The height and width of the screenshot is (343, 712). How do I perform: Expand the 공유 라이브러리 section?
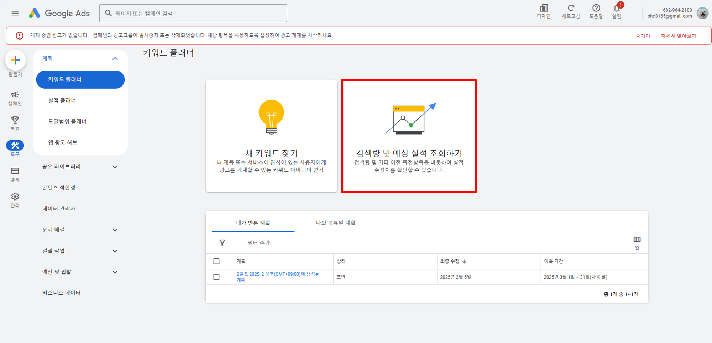coord(115,166)
